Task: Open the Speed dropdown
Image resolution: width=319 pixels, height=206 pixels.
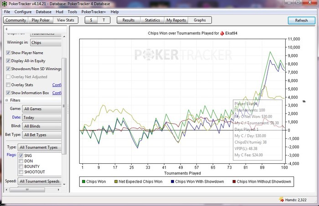Action: [40, 181]
